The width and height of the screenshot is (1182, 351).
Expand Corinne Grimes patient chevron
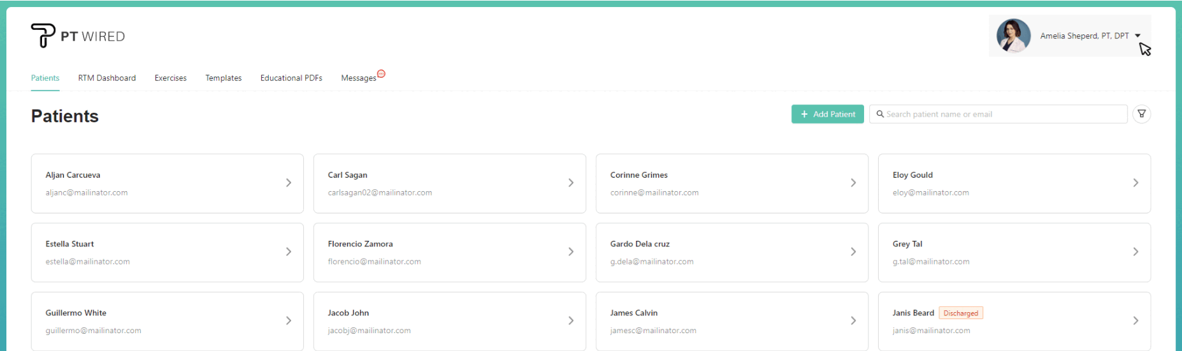(x=853, y=183)
